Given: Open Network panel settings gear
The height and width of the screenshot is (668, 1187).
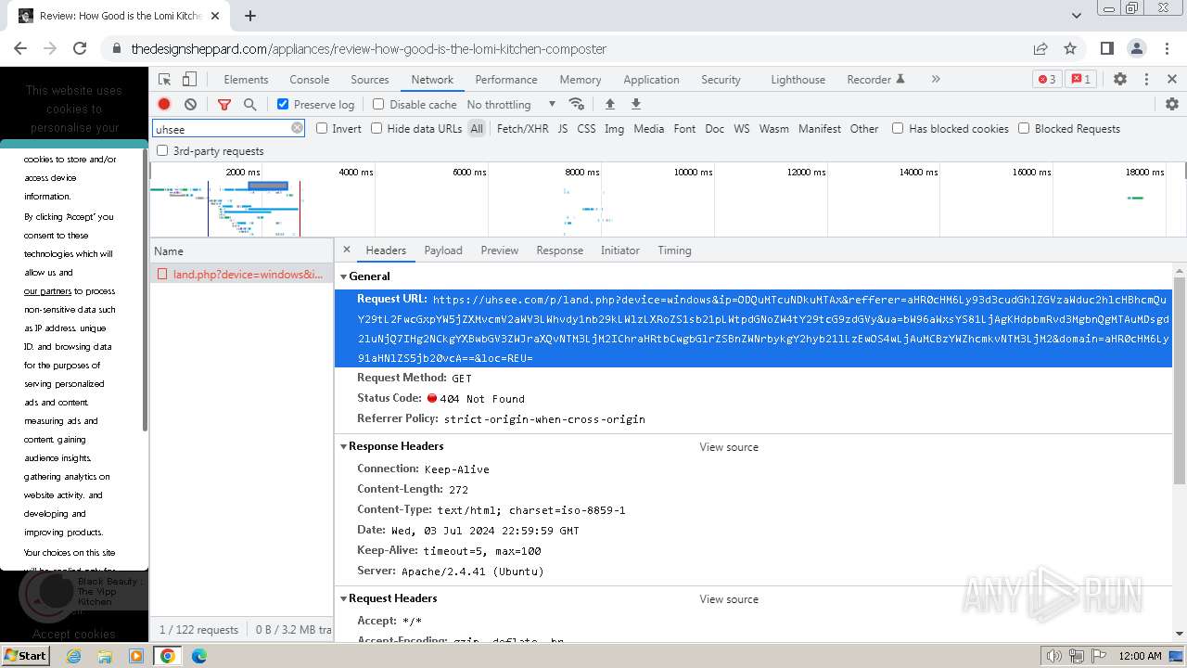Looking at the screenshot, I should [1172, 104].
